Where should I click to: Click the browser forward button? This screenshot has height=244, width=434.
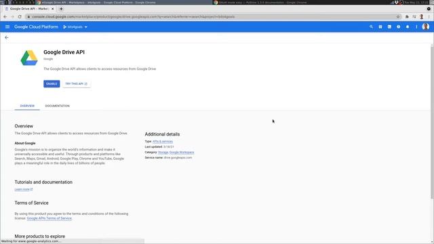point(12,16)
